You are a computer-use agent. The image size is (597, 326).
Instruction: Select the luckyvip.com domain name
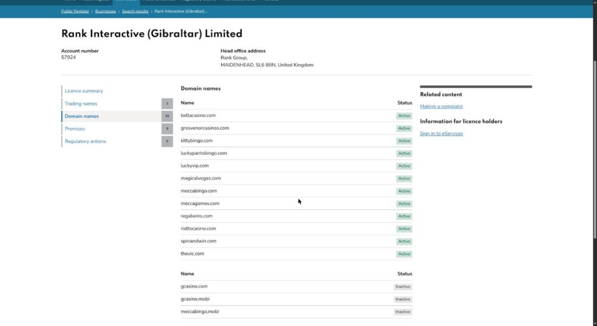(x=195, y=166)
